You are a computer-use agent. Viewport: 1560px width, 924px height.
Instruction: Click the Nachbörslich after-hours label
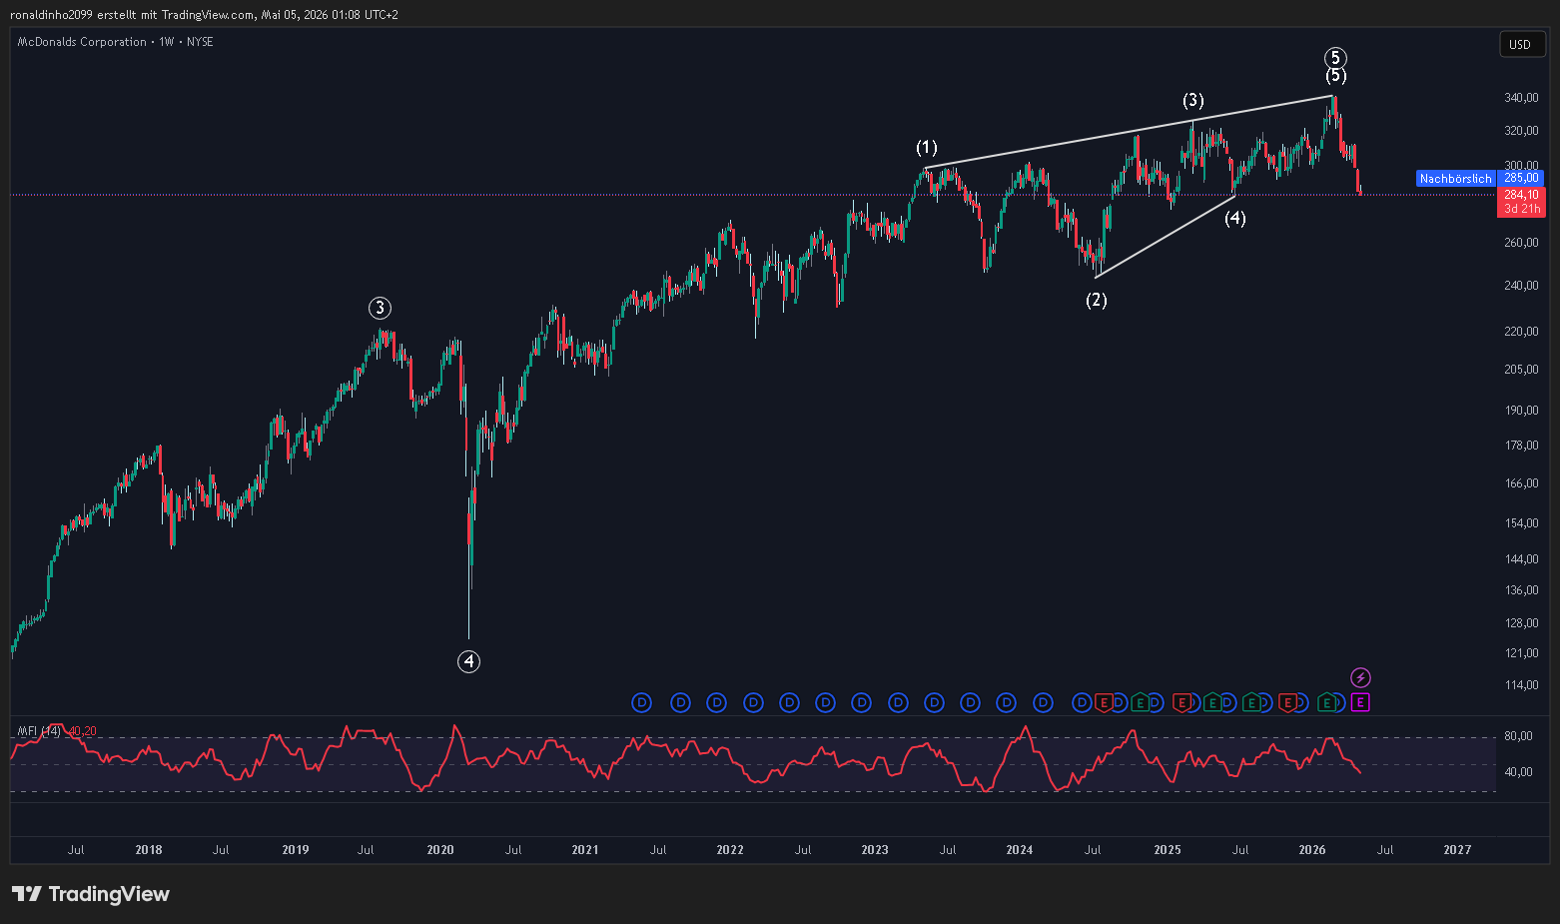click(1455, 179)
